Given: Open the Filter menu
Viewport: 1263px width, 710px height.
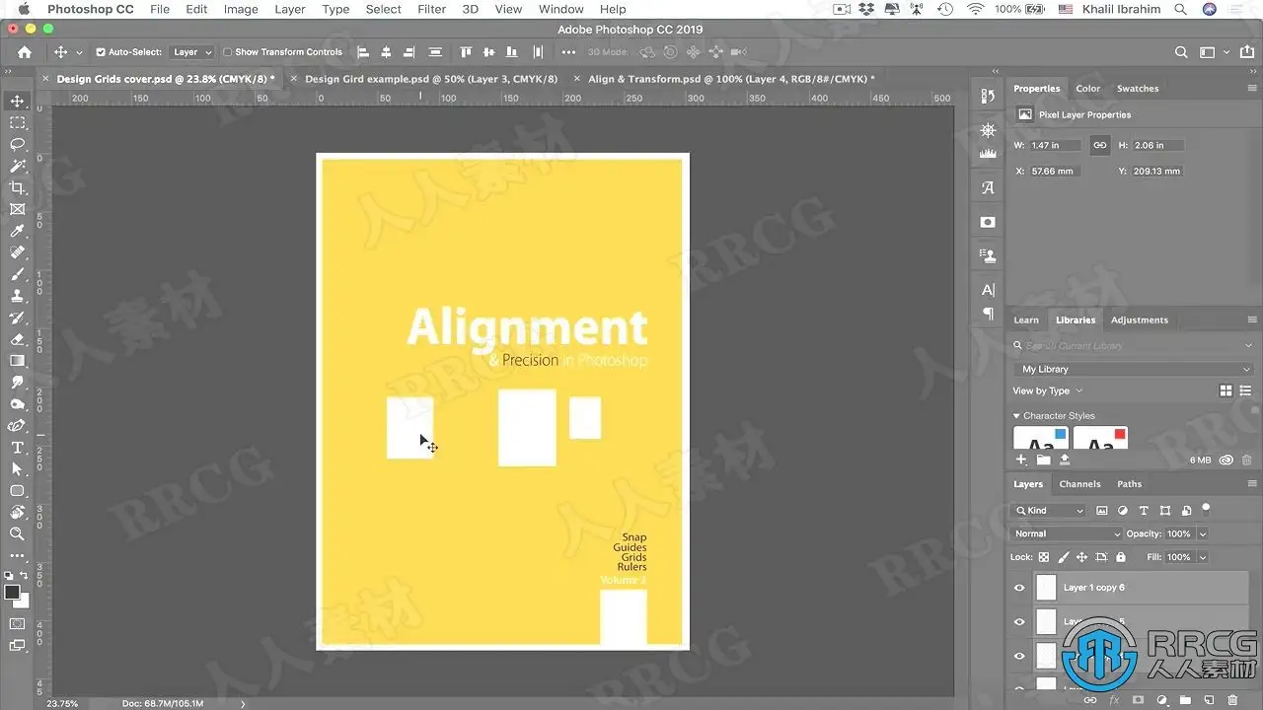Looking at the screenshot, I should point(431,9).
